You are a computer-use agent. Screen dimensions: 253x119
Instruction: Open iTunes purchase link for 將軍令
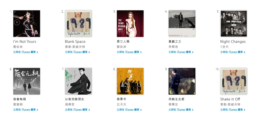(129, 110)
